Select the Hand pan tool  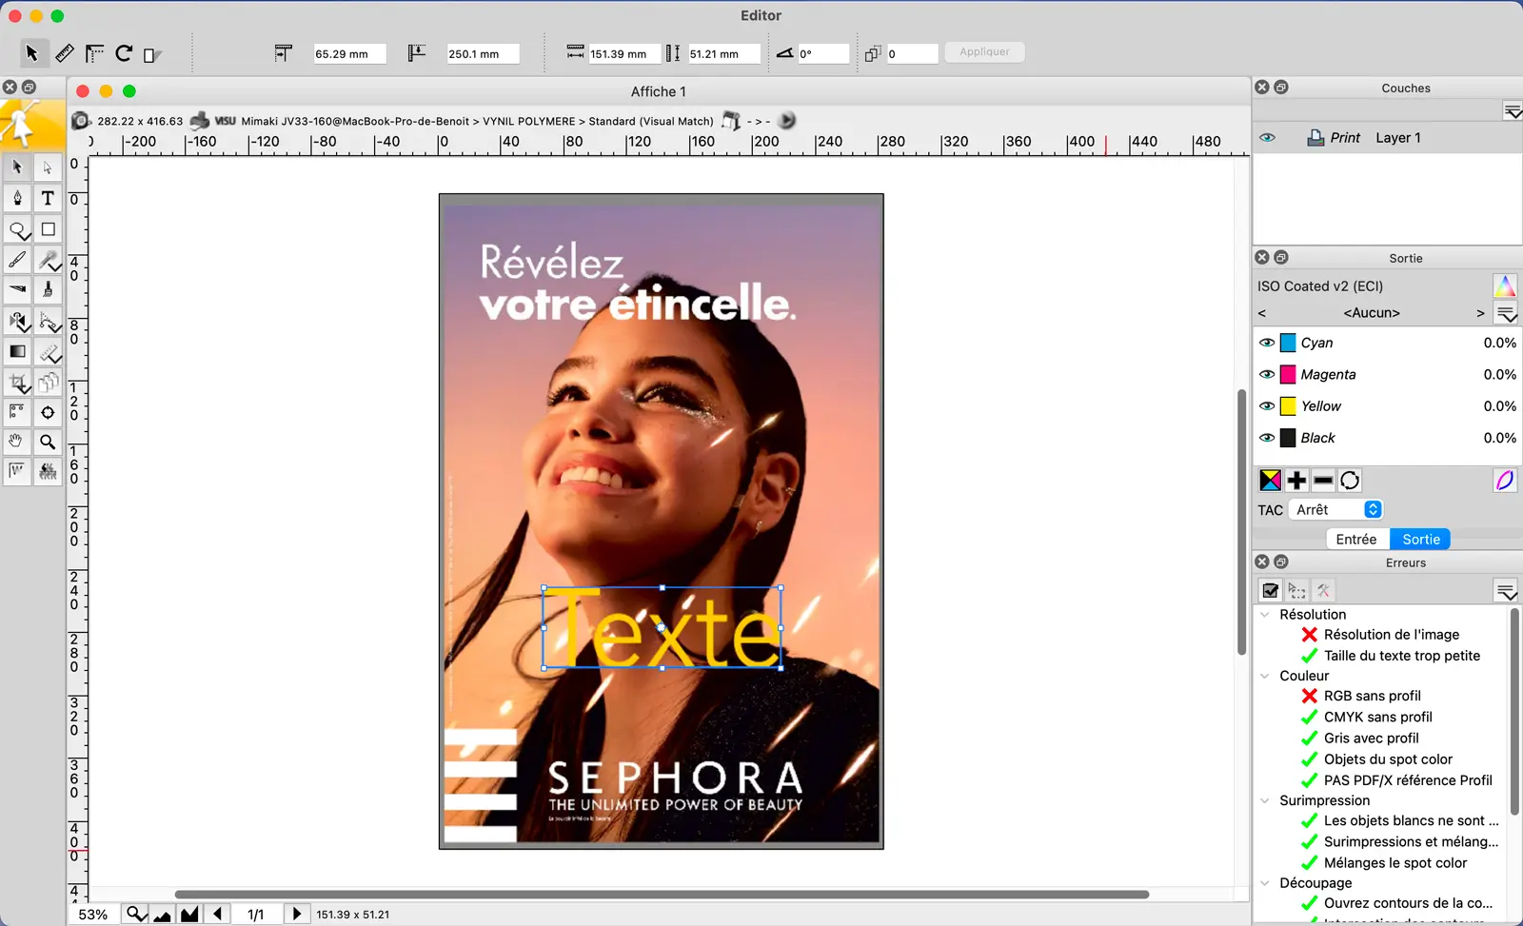(17, 442)
